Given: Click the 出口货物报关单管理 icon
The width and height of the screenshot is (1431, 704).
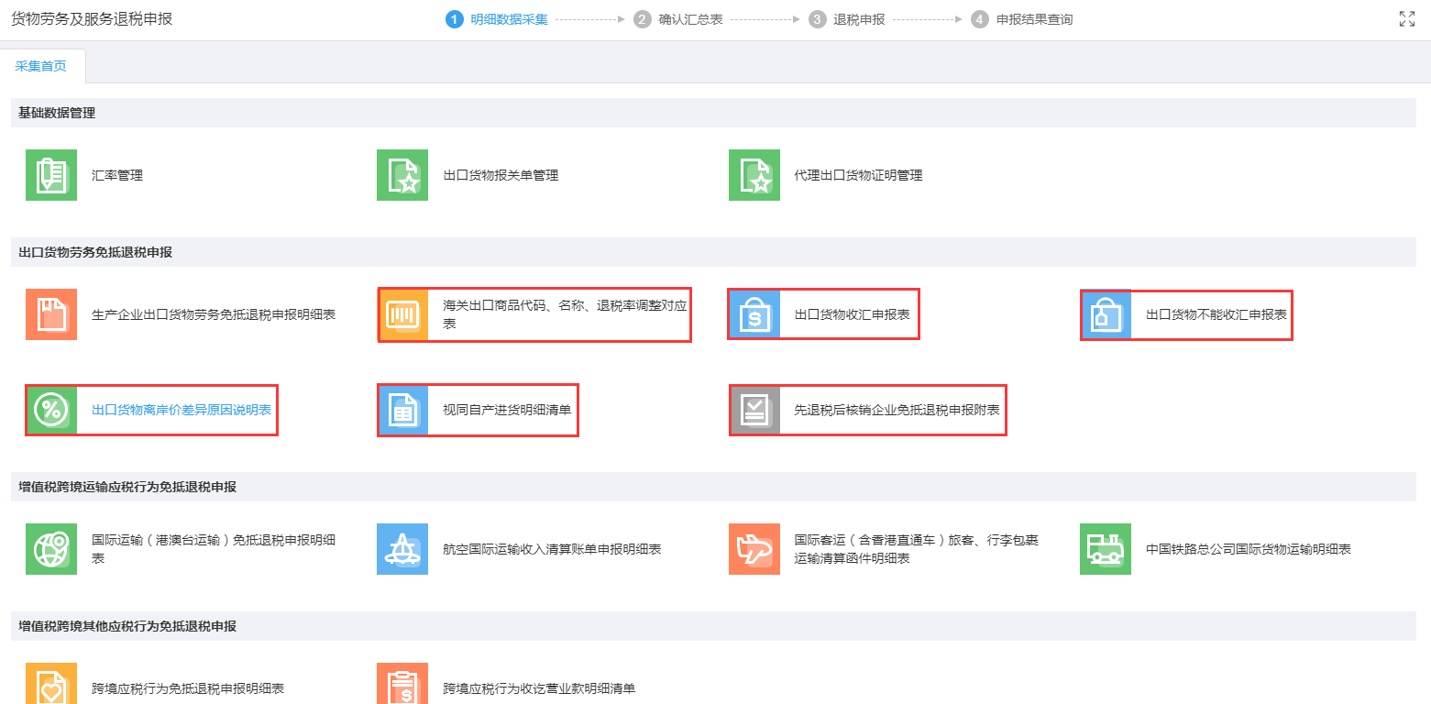Looking at the screenshot, I should [x=402, y=175].
